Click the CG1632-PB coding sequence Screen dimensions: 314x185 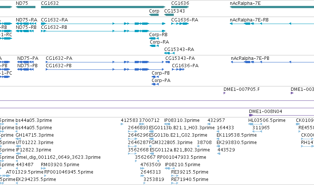click(105, 69)
